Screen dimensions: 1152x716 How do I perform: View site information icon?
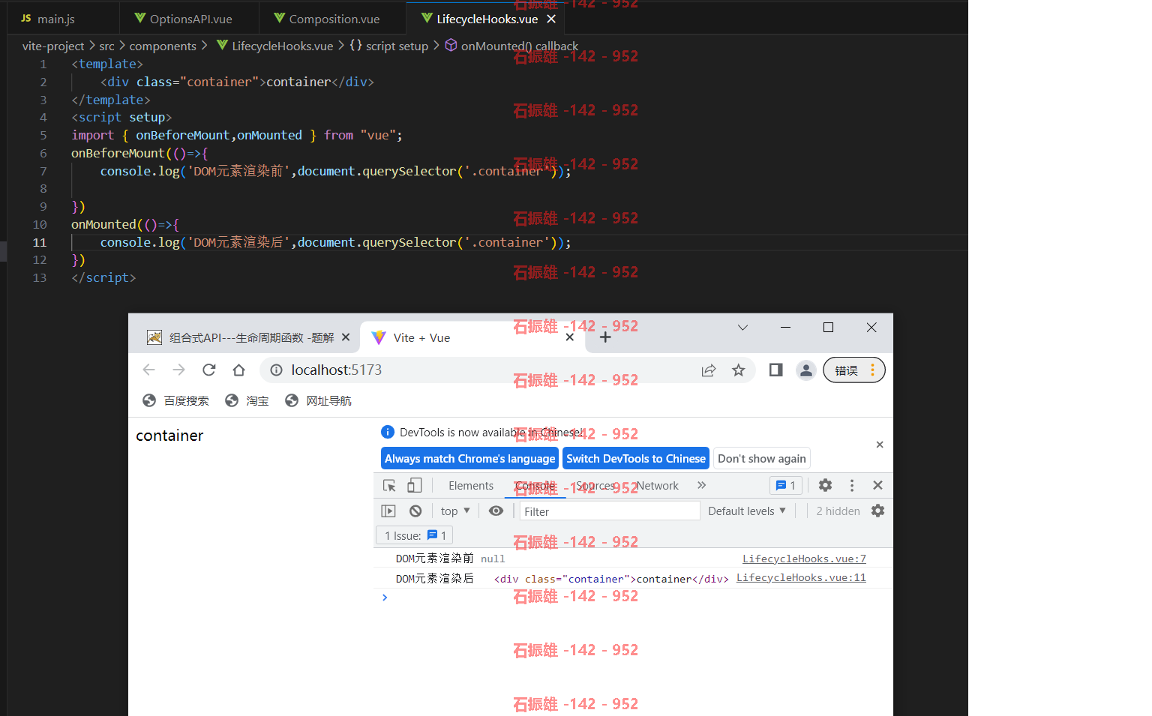point(276,370)
